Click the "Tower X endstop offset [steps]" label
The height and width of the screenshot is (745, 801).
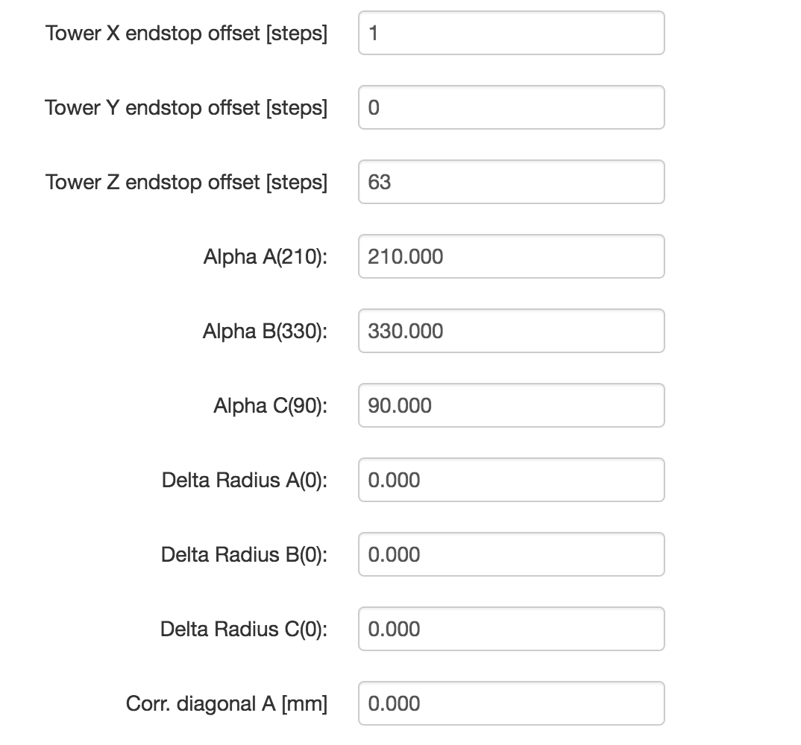(186, 34)
